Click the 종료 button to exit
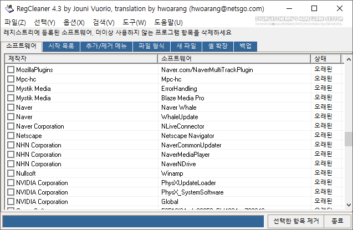The width and height of the screenshot is (353, 230). tap(337, 221)
